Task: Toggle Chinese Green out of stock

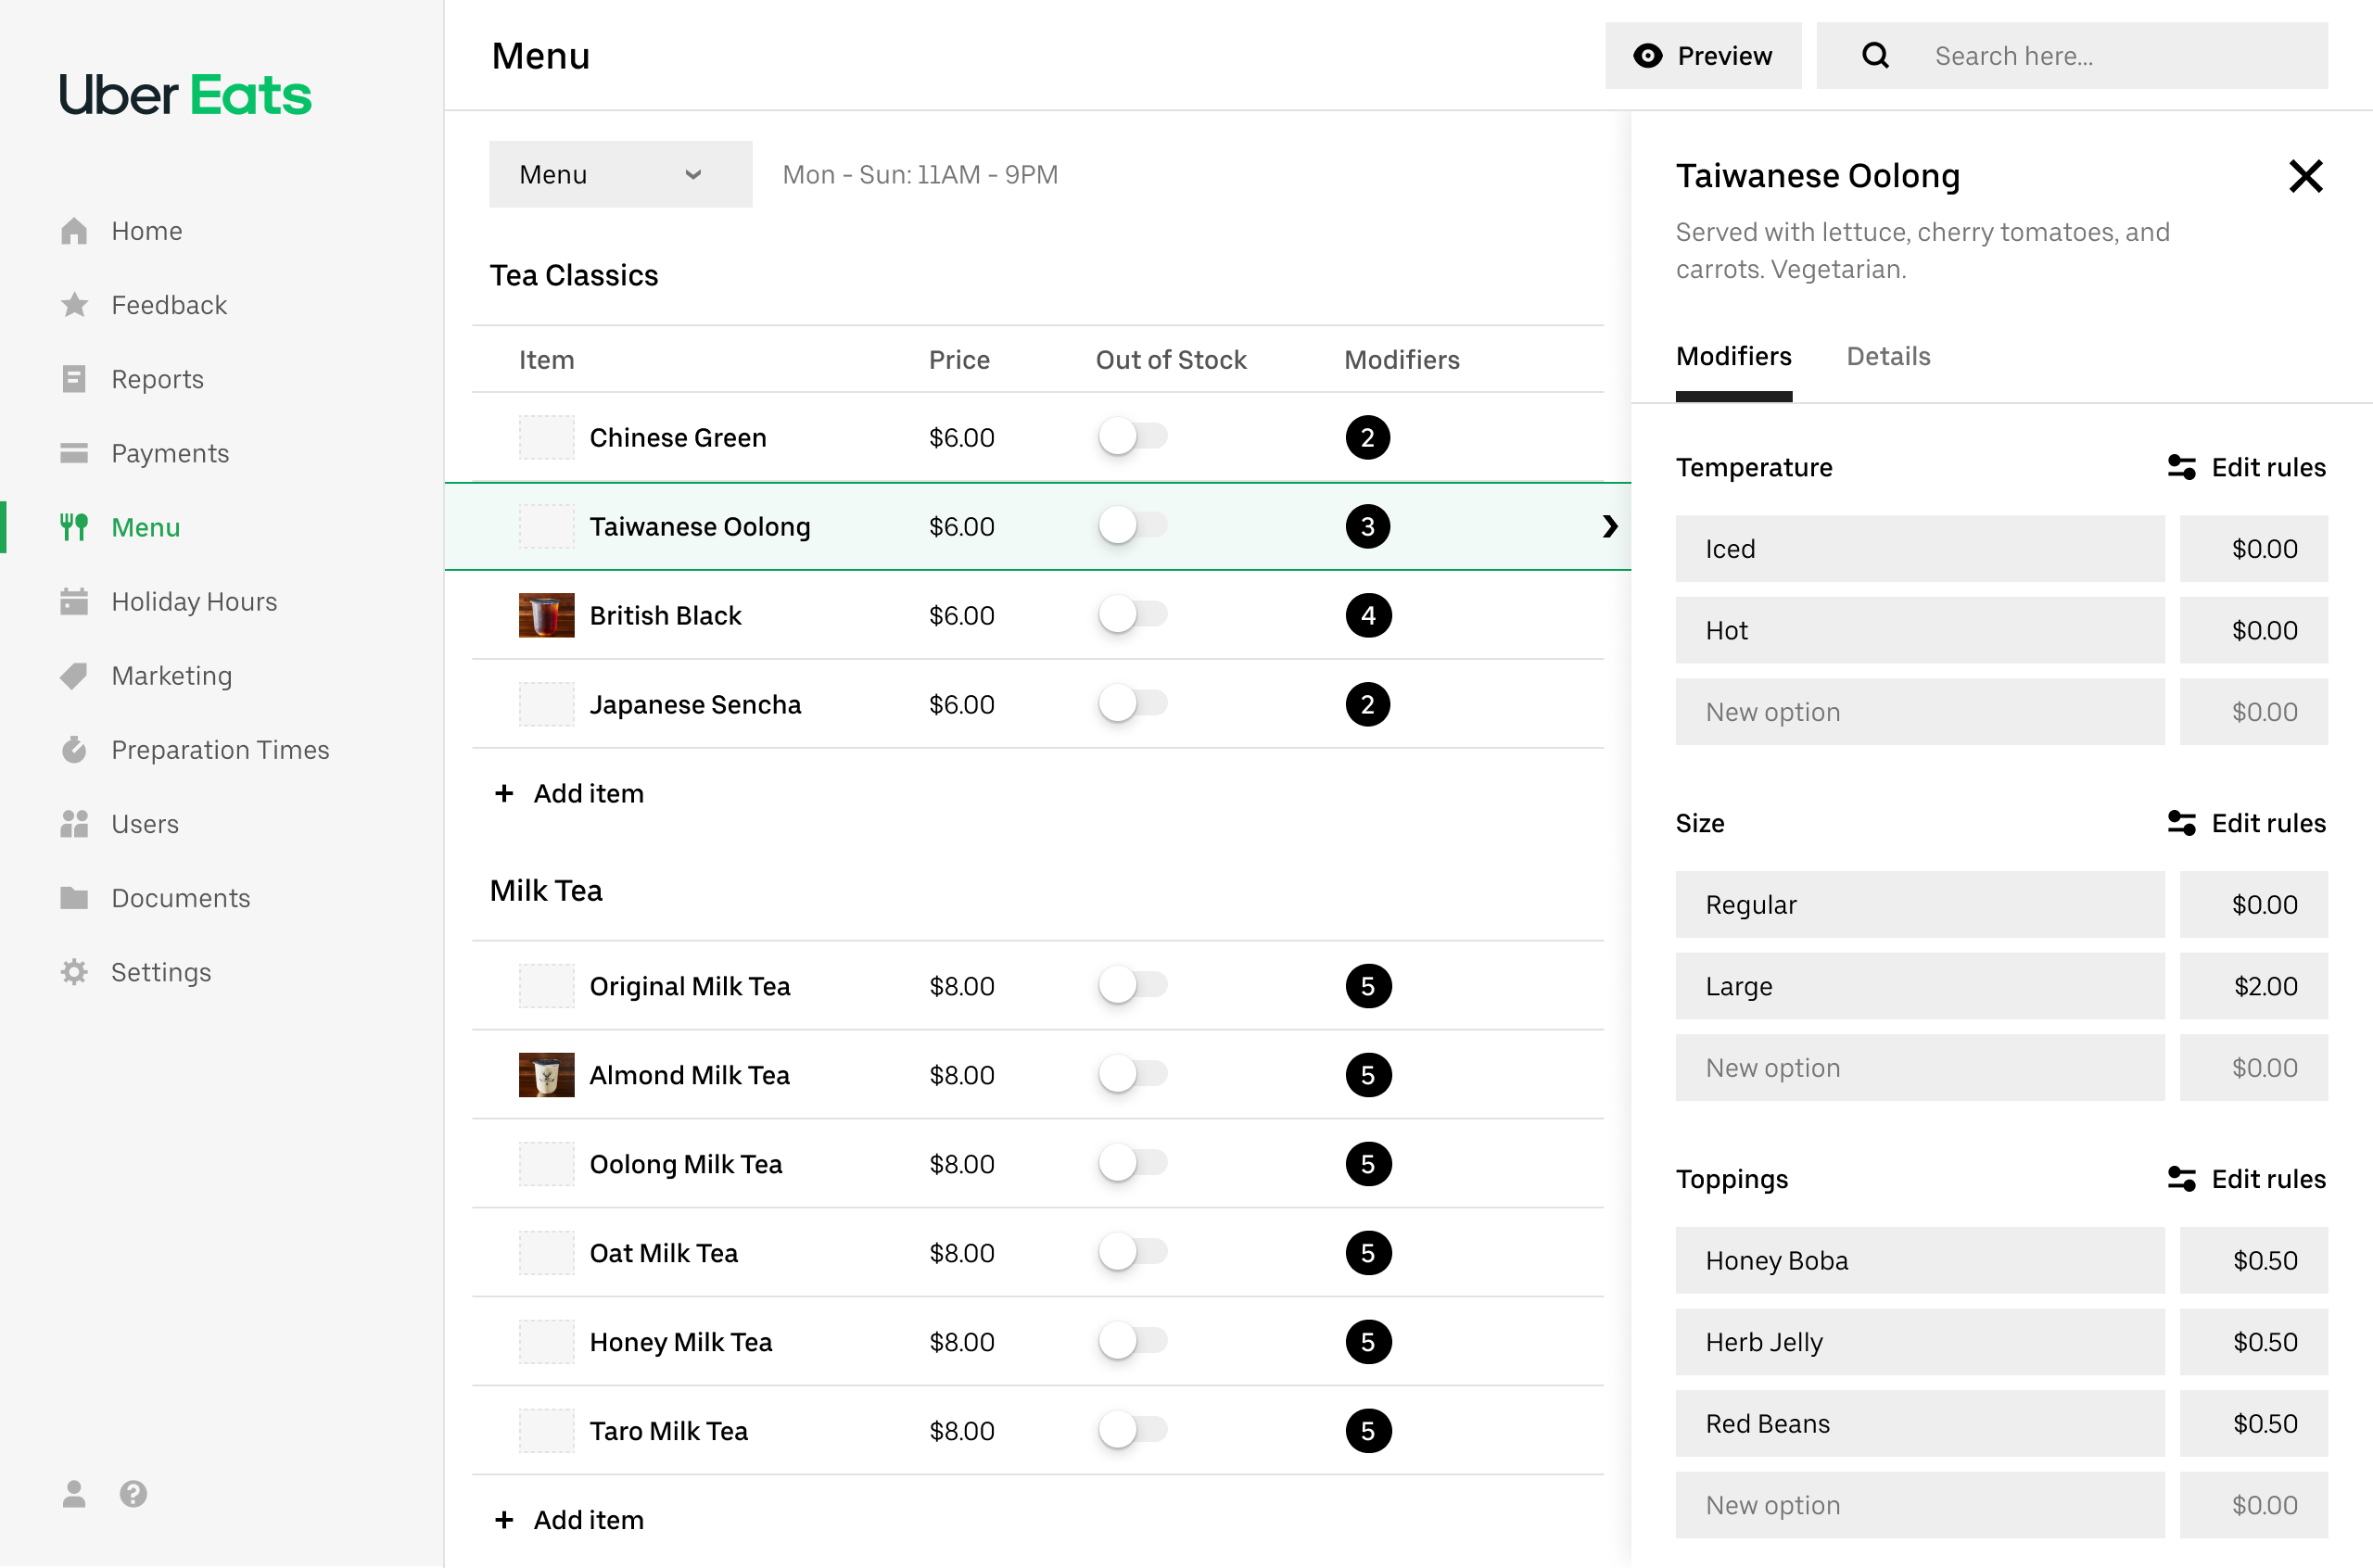Action: tap(1131, 437)
